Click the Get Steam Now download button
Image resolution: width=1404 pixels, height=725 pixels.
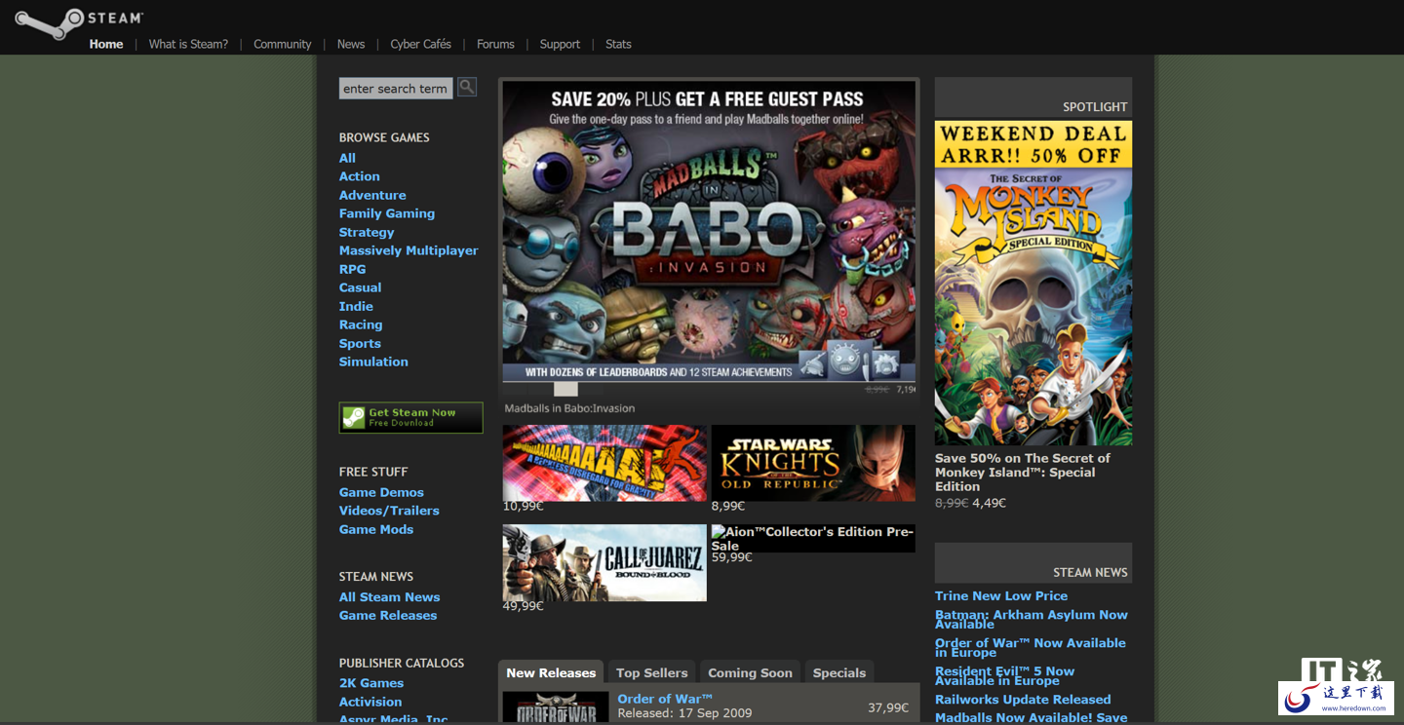point(410,417)
